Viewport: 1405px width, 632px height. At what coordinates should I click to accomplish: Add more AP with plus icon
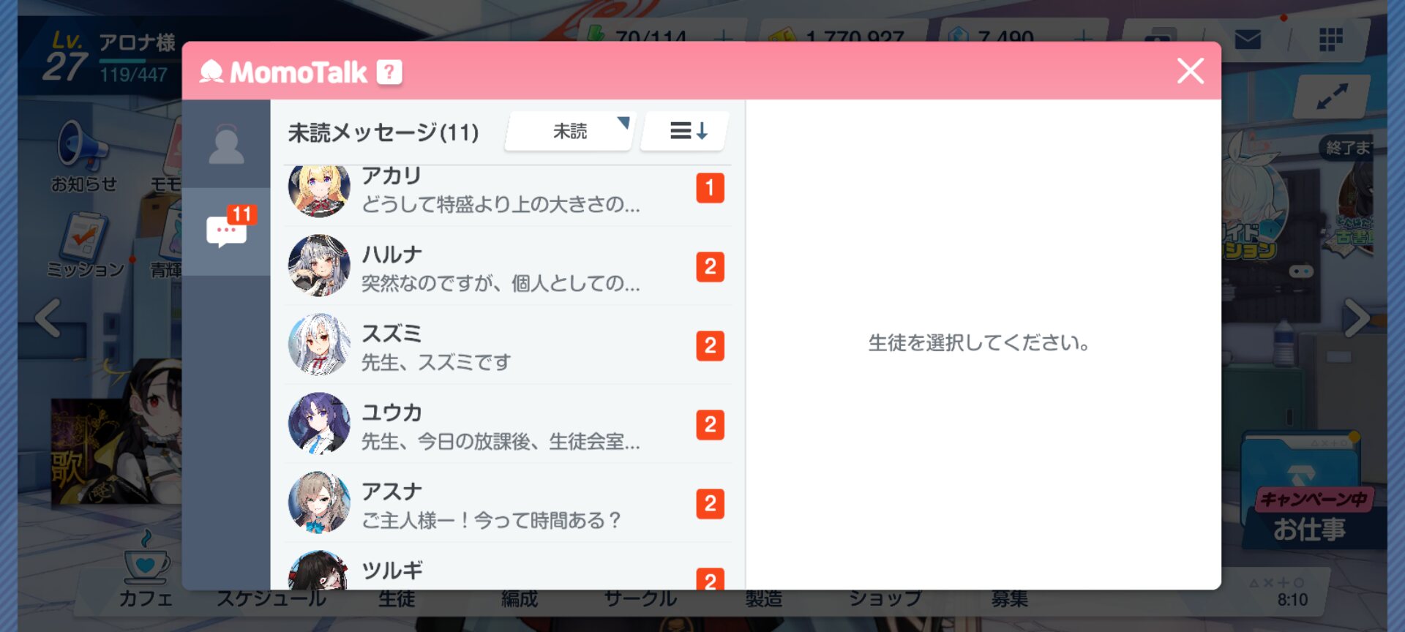click(723, 37)
